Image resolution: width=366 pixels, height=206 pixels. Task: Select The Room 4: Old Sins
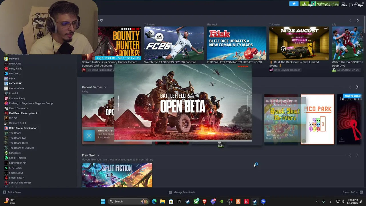pos(21,148)
